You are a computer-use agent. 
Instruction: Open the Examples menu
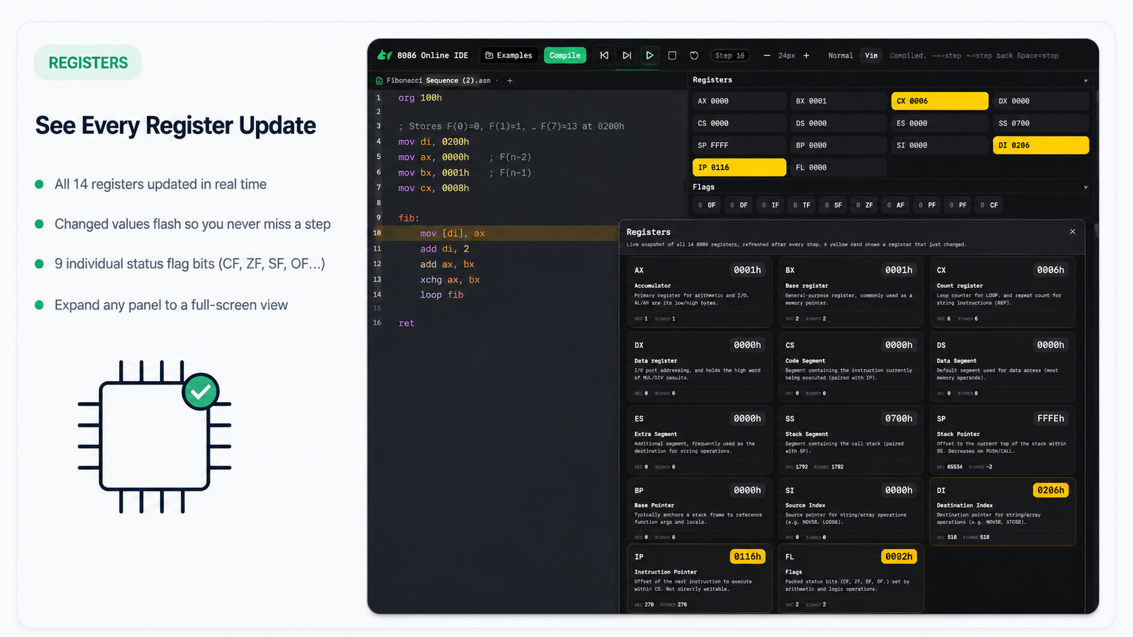click(509, 56)
